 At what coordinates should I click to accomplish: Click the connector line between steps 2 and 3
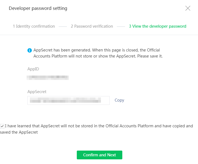point(121,27)
